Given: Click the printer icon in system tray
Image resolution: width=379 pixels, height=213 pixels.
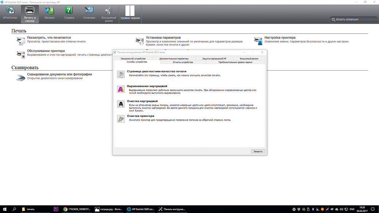Looking at the screenshot, I should [x=294, y=209].
